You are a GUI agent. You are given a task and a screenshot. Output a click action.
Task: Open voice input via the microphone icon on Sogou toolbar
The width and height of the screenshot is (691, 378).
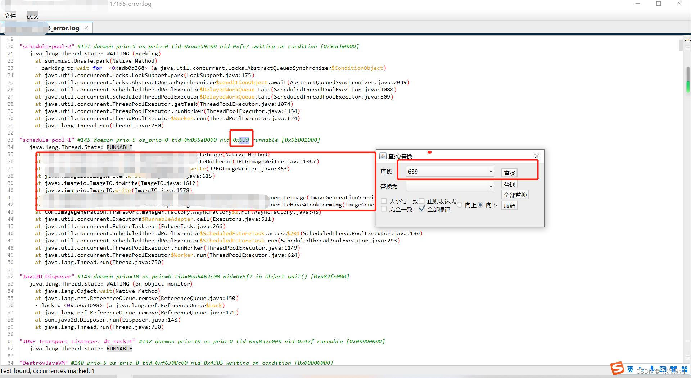[x=652, y=369]
